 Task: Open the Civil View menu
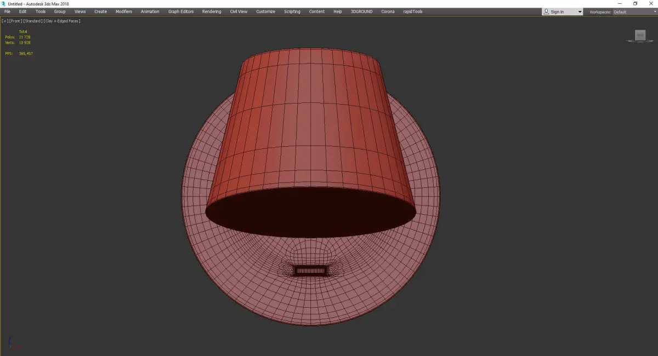239,12
